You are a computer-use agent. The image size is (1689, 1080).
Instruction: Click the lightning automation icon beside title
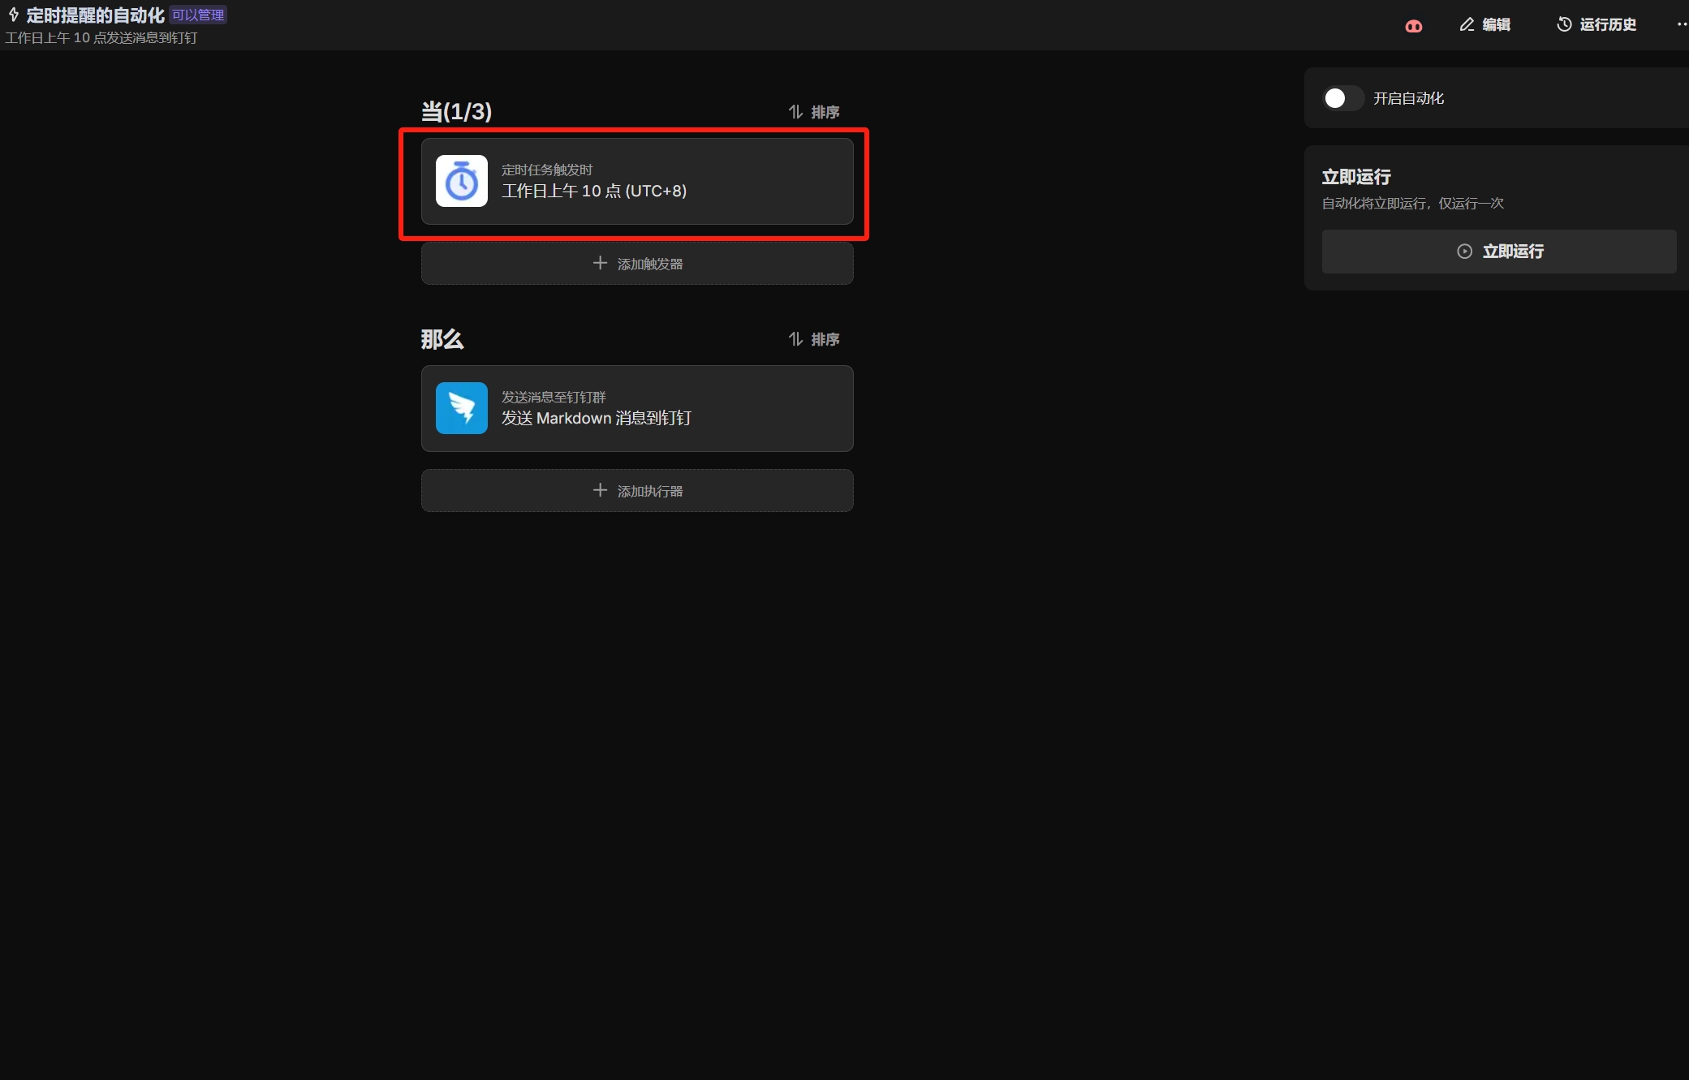pyautogui.click(x=14, y=15)
